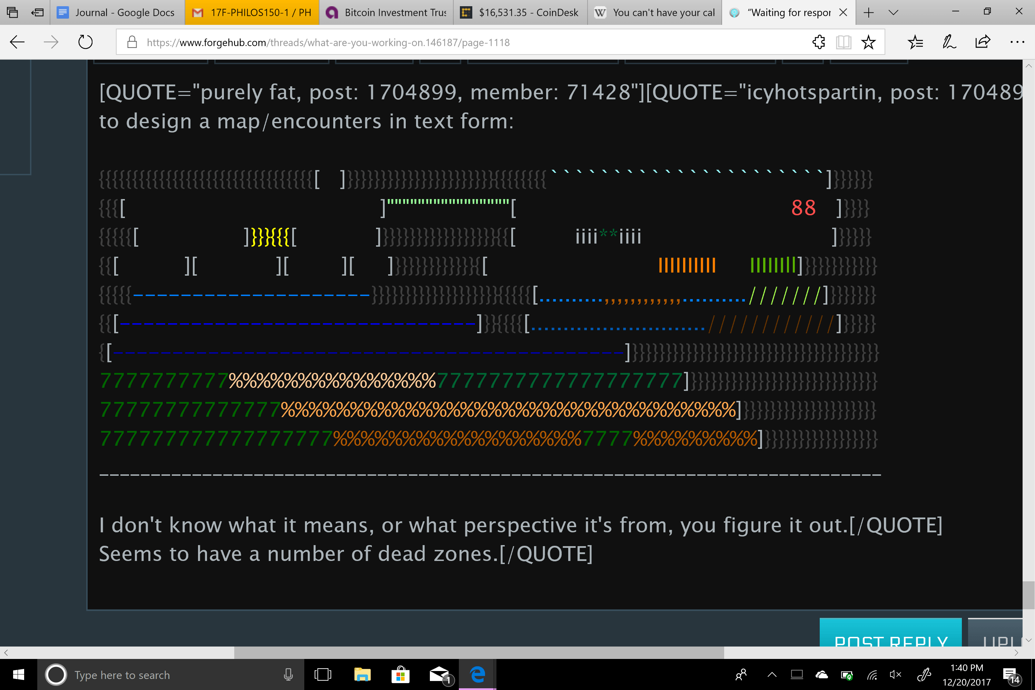Click the browser Back arrow
The image size is (1035, 690).
point(17,42)
